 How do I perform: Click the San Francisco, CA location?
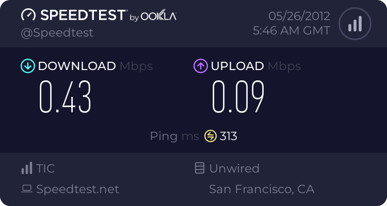tap(262, 189)
